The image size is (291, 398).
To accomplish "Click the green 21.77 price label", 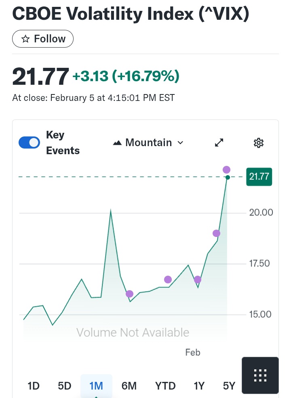I will tap(259, 177).
